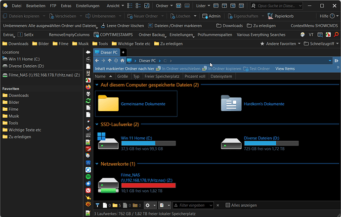Click the Vivaldi icon in vertical toolbar
Viewport: 341px width, 217px height.
[x=88, y=190]
